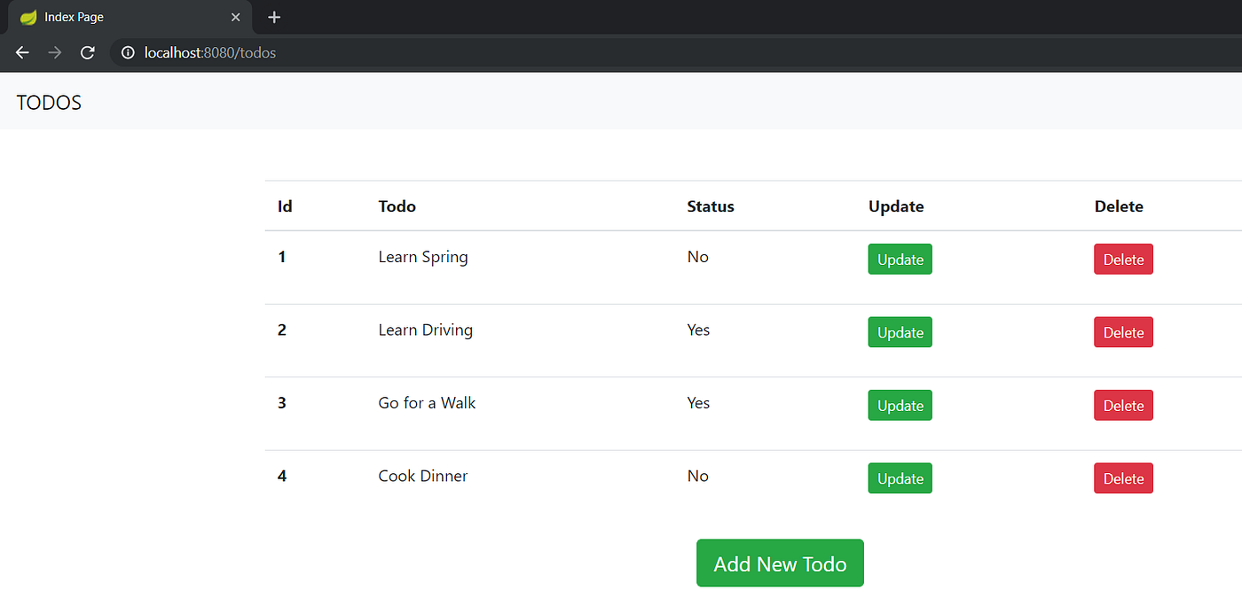This screenshot has width=1242, height=613.
Task: Click Id 4 in the table
Action: click(x=282, y=476)
